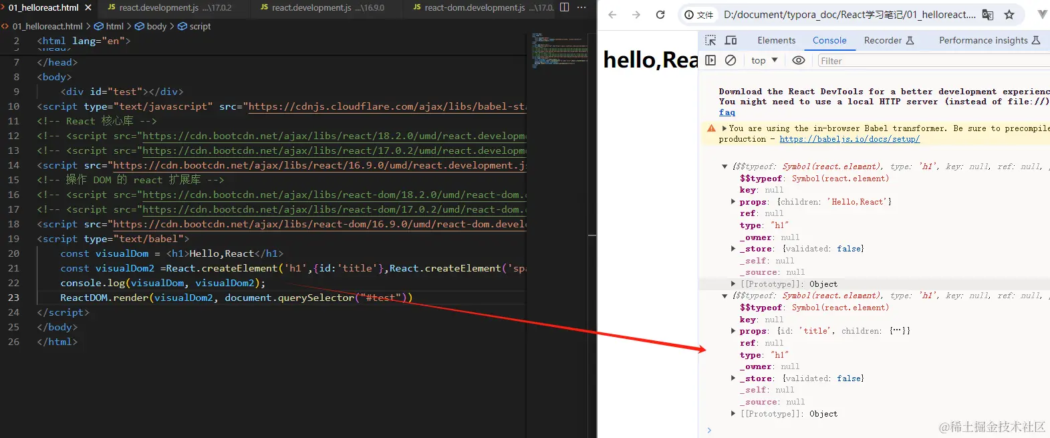Click 'console.log' on line 22
Image resolution: width=1050 pixels, height=438 pixels.
click(92, 283)
